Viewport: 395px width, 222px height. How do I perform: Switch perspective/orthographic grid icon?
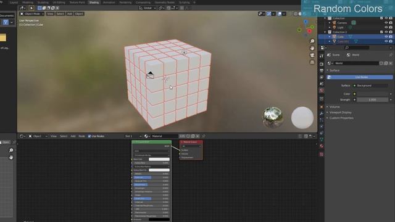click(312, 62)
